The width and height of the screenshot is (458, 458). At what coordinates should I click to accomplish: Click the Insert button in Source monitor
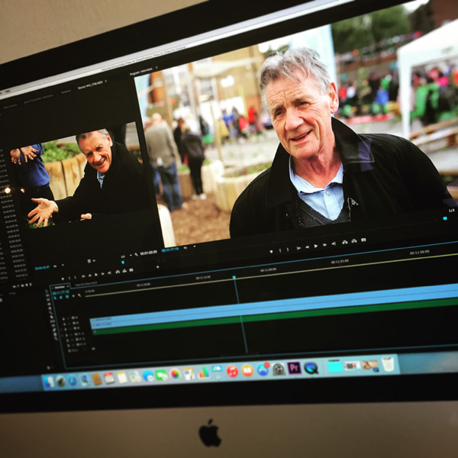(x=118, y=272)
